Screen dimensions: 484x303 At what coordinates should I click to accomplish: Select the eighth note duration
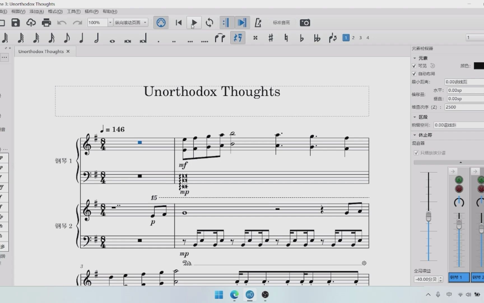pos(67,38)
